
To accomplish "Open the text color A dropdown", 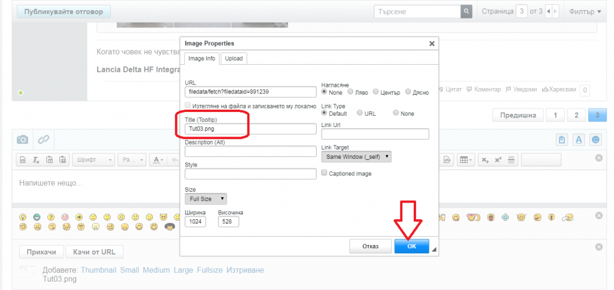I will [x=158, y=159].
